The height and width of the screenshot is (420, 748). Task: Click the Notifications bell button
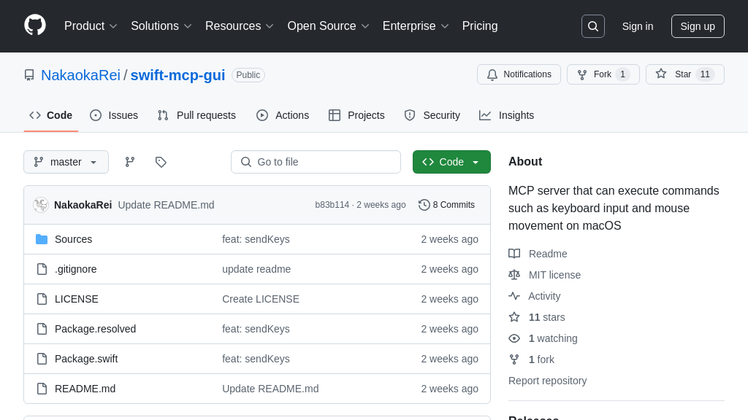click(519, 74)
